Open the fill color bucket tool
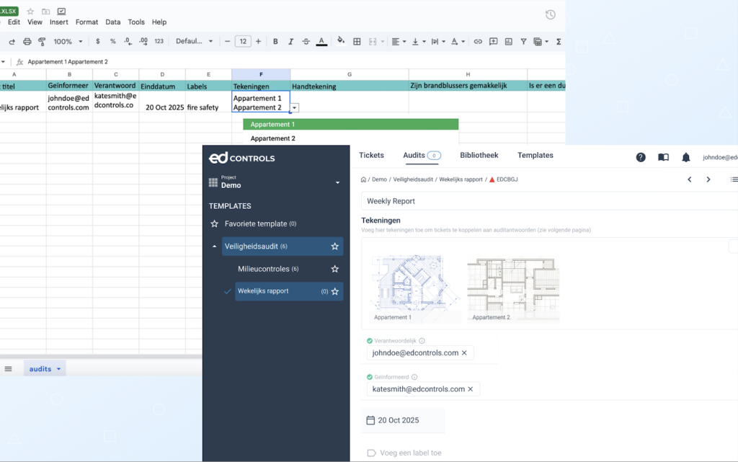 coord(341,42)
